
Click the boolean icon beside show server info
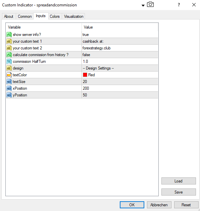(x=9, y=35)
